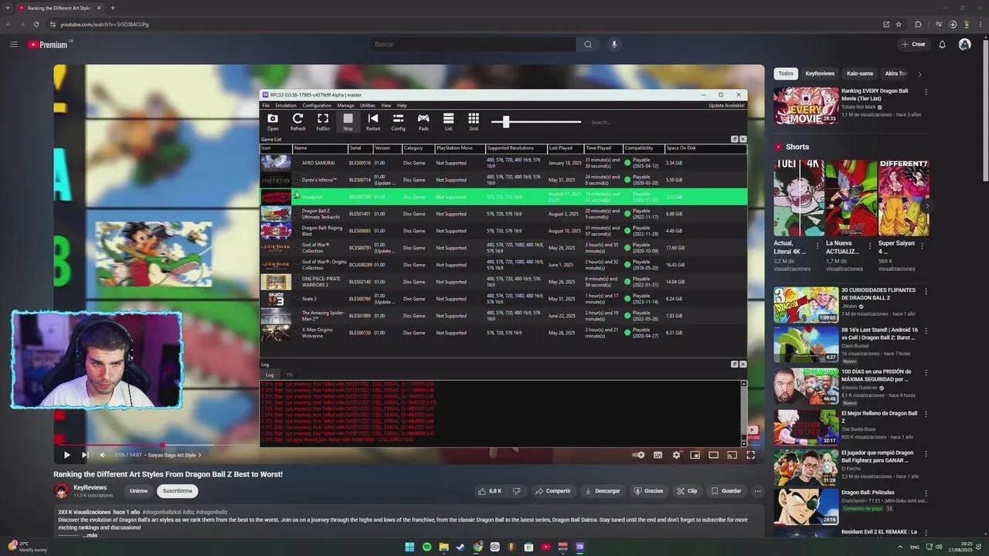Select Dragon Ball Z Ultimate Tenkaichi row

[503, 214]
